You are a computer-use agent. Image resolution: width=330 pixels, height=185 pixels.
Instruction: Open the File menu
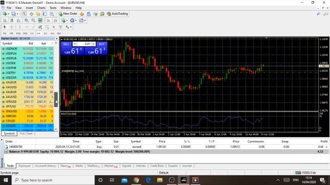pyautogui.click(x=9, y=8)
